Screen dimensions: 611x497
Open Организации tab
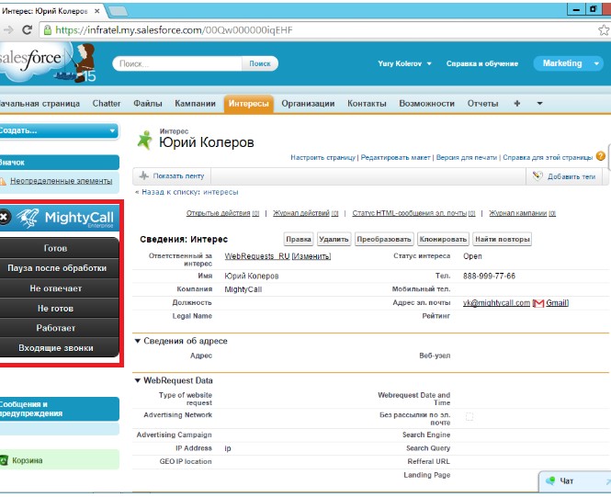click(308, 104)
